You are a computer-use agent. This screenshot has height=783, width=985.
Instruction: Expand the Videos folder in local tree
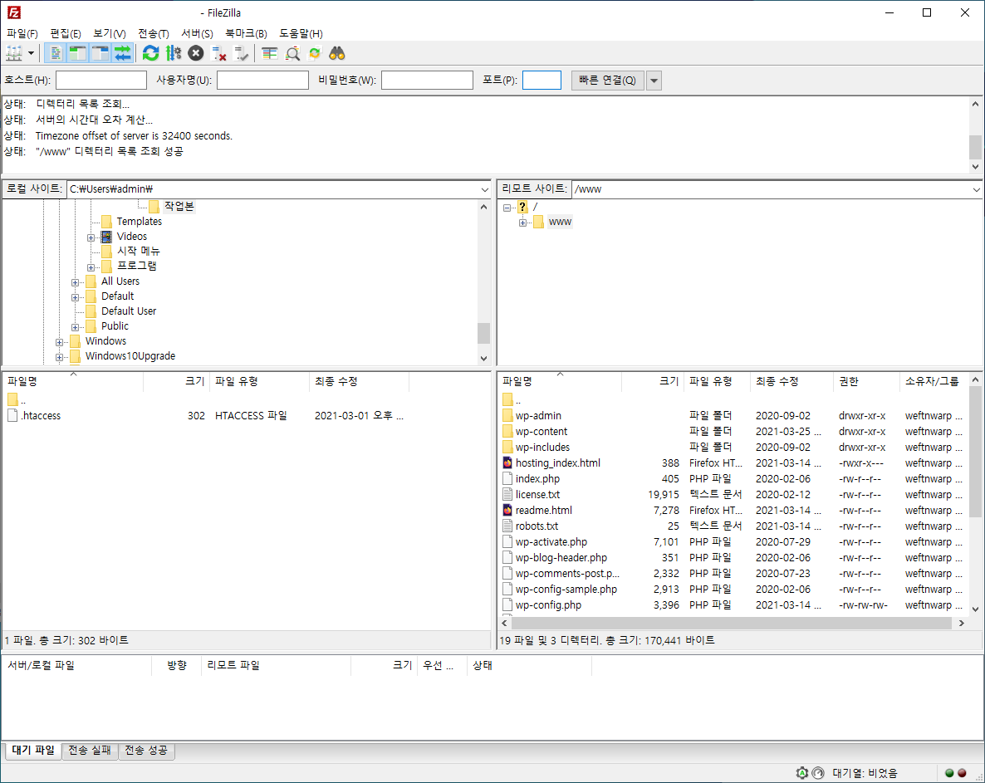(91, 237)
